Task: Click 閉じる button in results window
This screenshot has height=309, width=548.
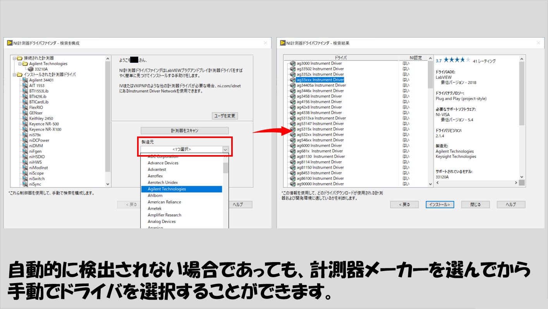Action: coord(475,205)
